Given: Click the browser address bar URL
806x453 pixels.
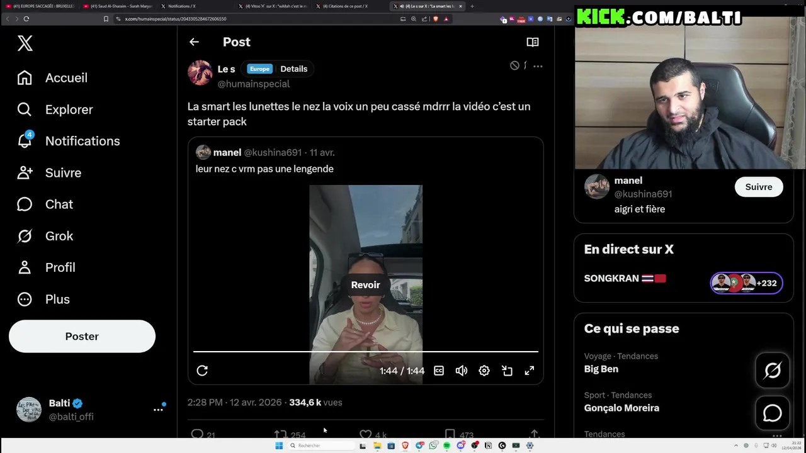Looking at the screenshot, I should [176, 19].
